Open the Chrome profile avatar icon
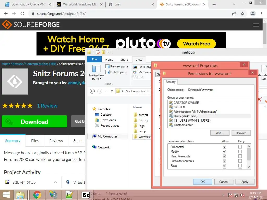The width and height of the screenshot is (267, 200). [253, 14]
